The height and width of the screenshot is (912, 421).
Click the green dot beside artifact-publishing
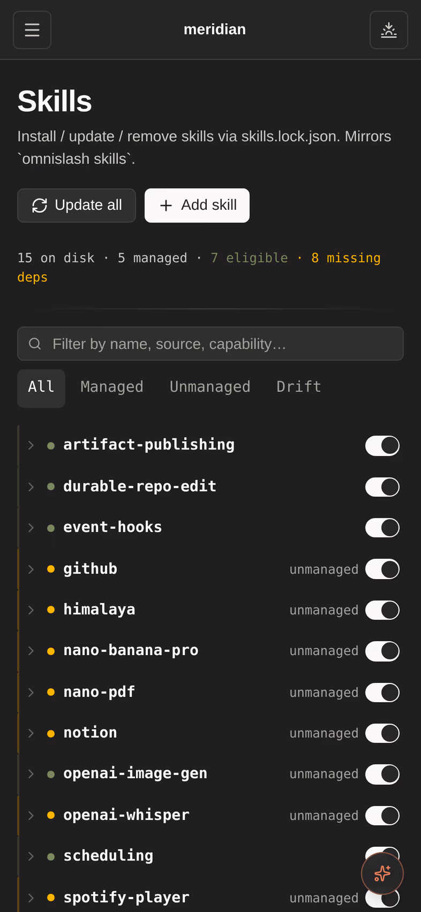pyautogui.click(x=51, y=445)
